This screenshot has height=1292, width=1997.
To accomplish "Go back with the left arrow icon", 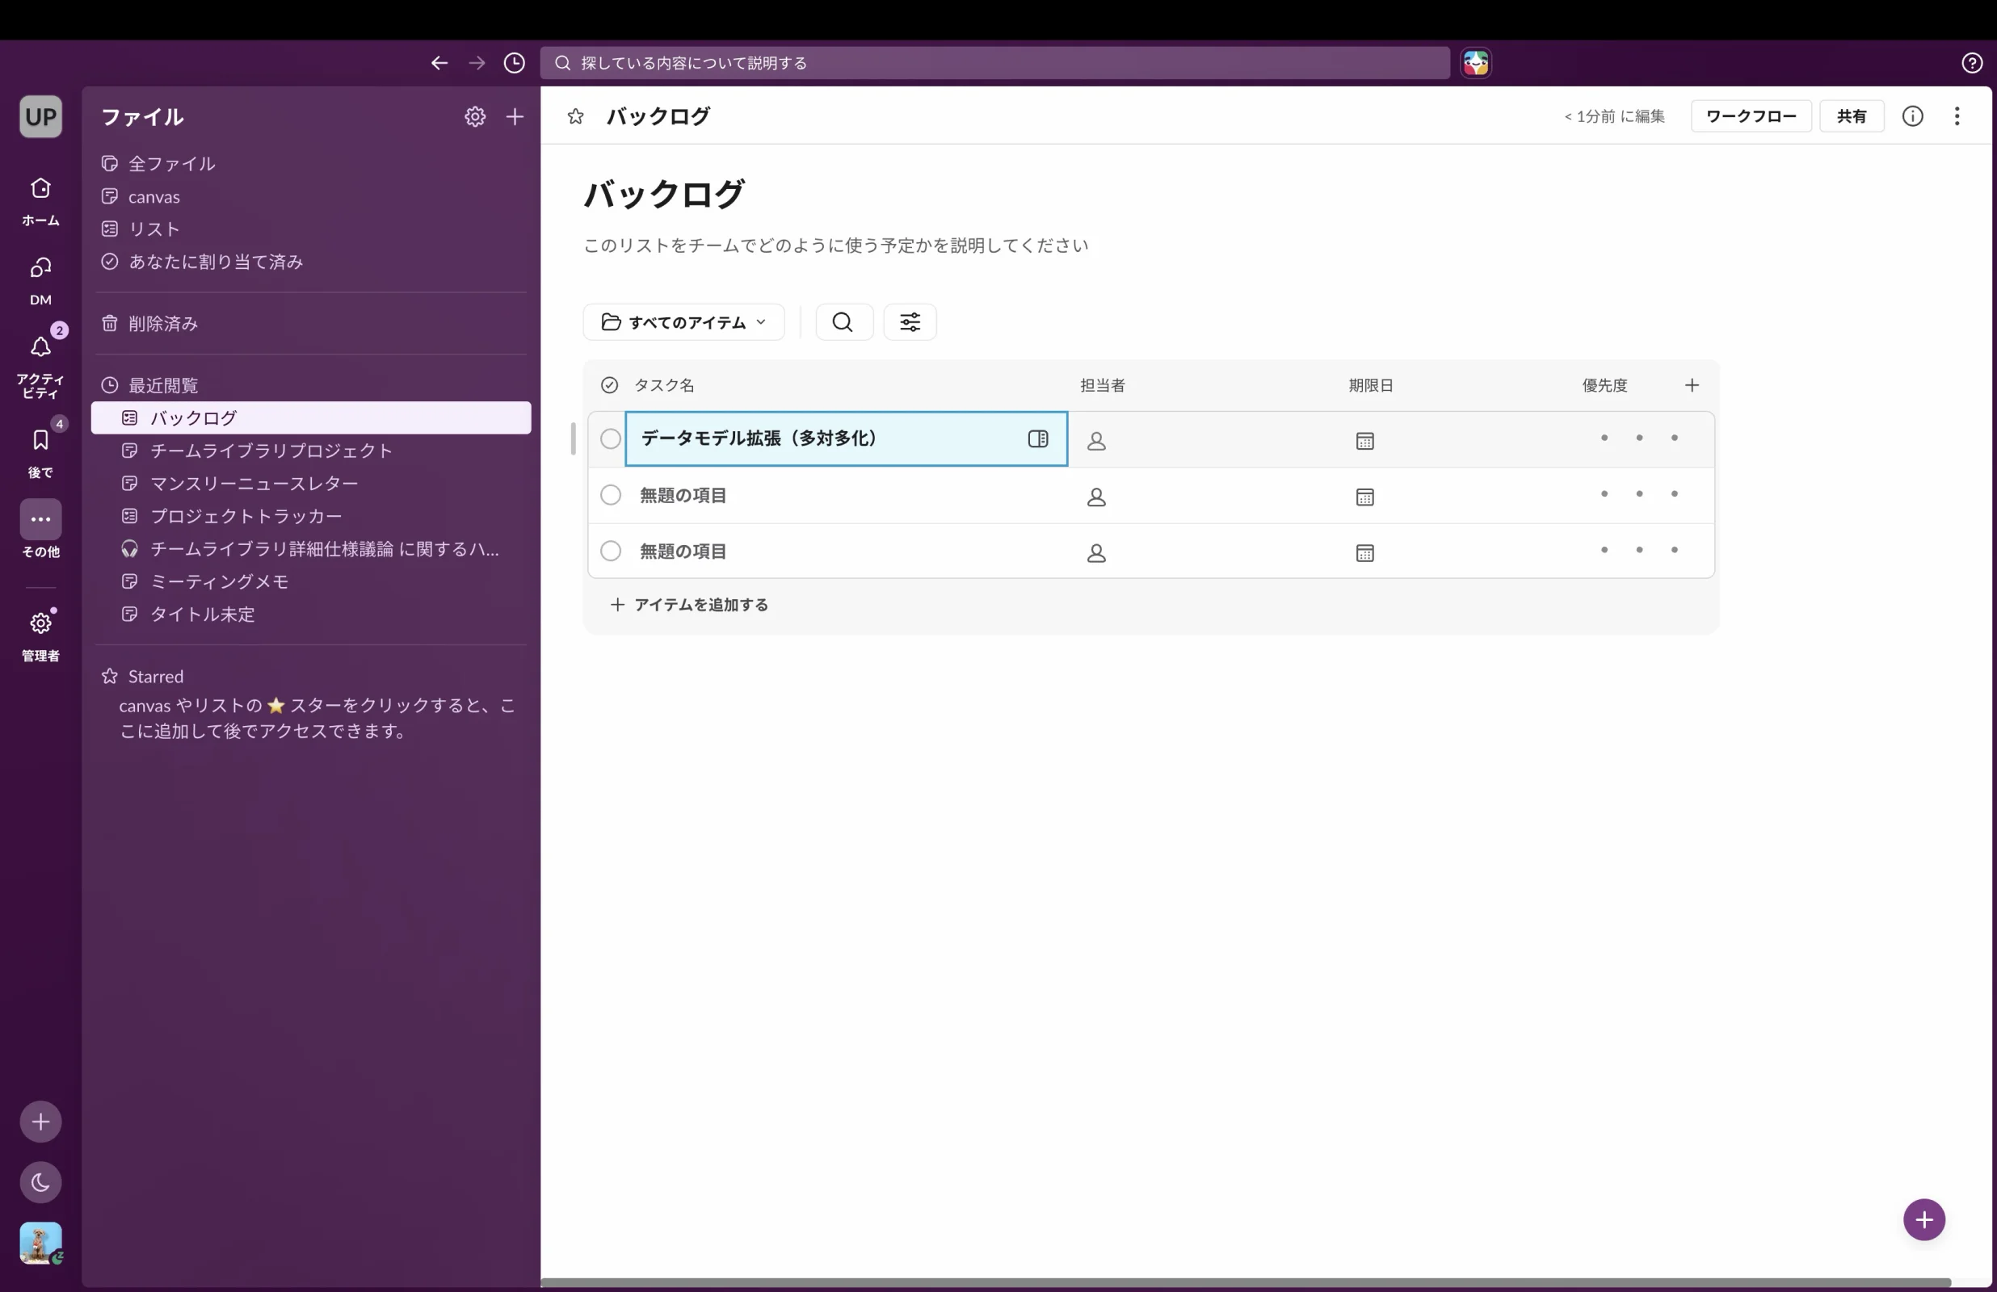I will [x=439, y=63].
